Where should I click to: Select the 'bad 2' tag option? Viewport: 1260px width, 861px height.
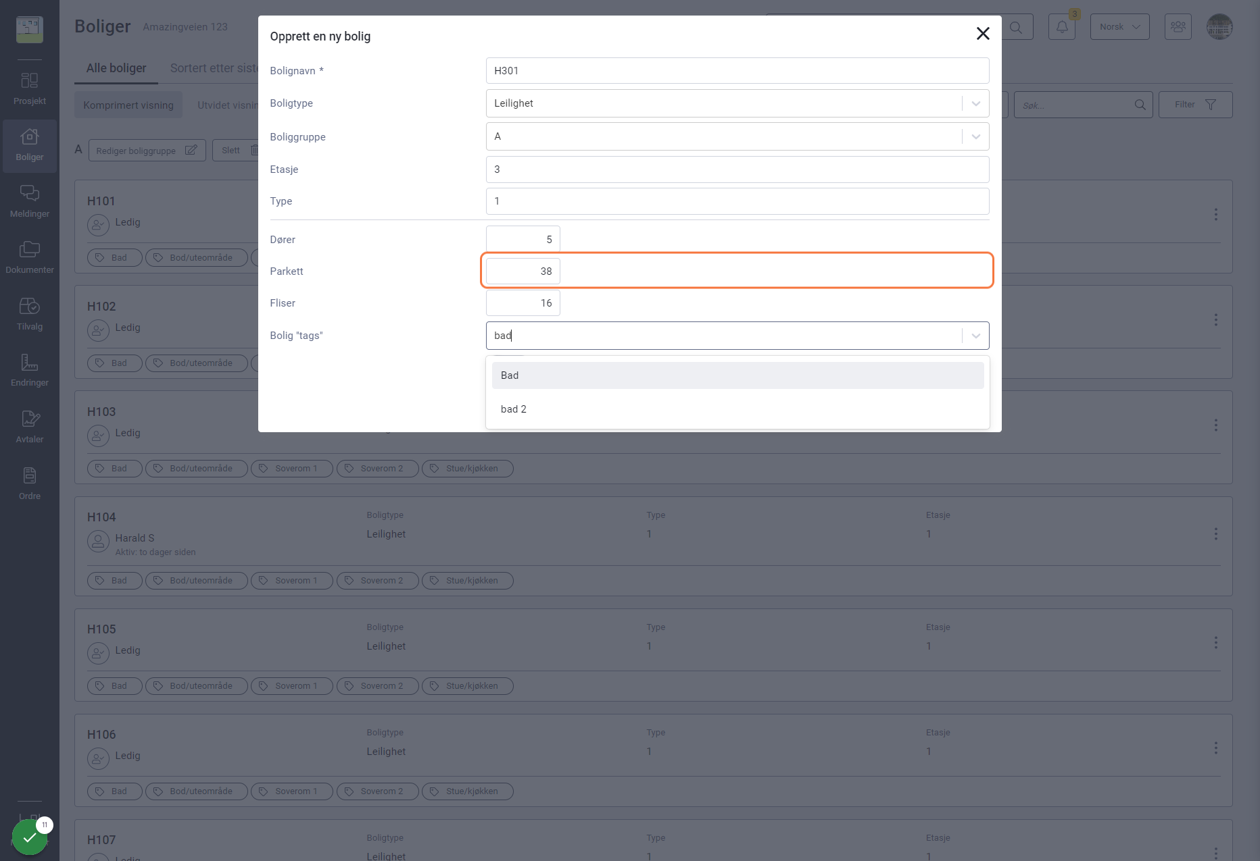click(x=737, y=409)
